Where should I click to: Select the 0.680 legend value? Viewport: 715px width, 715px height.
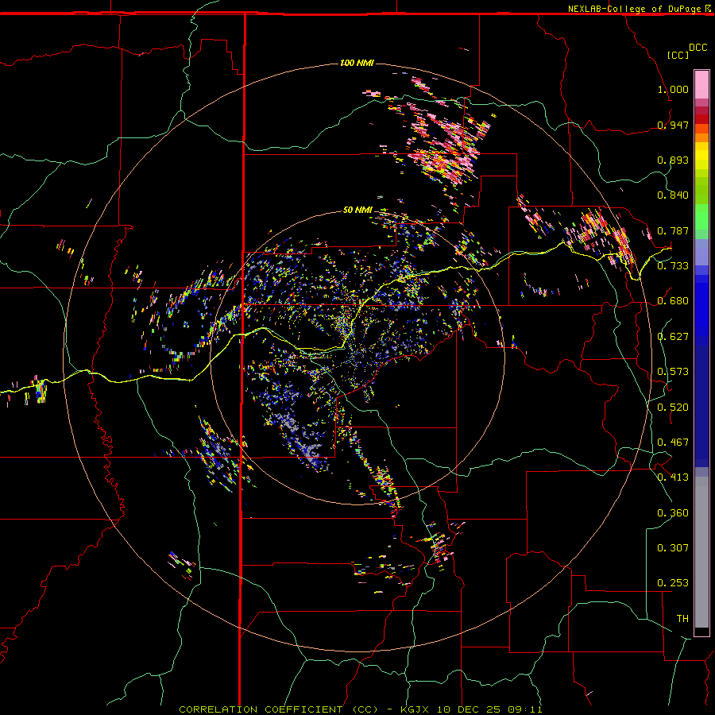point(673,301)
